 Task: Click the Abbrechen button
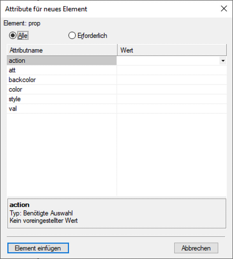pyautogui.click(x=196, y=248)
